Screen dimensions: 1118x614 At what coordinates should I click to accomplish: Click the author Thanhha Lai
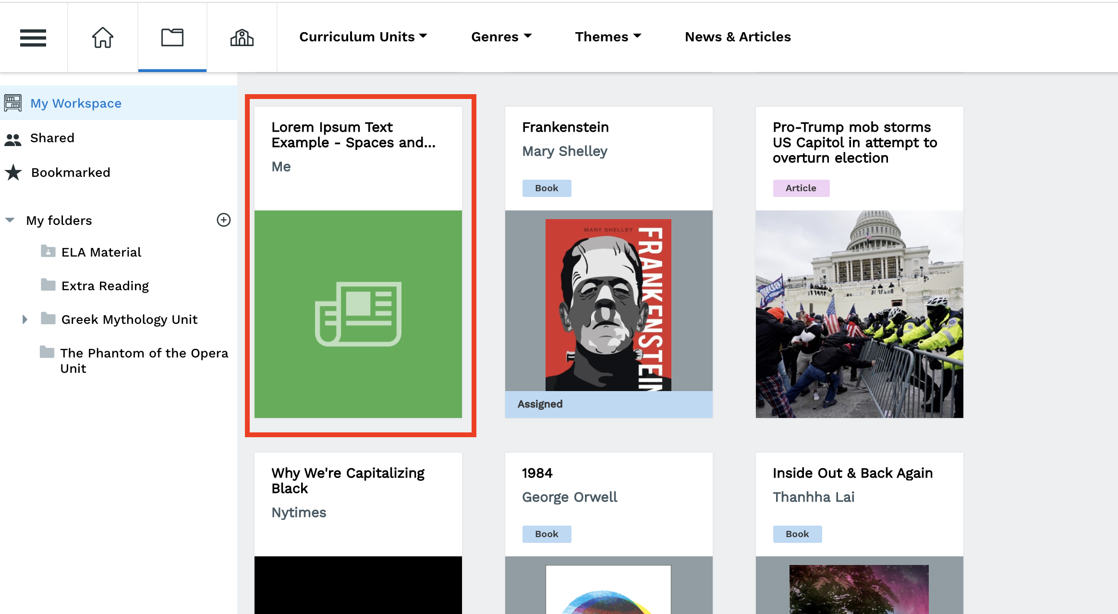point(814,497)
